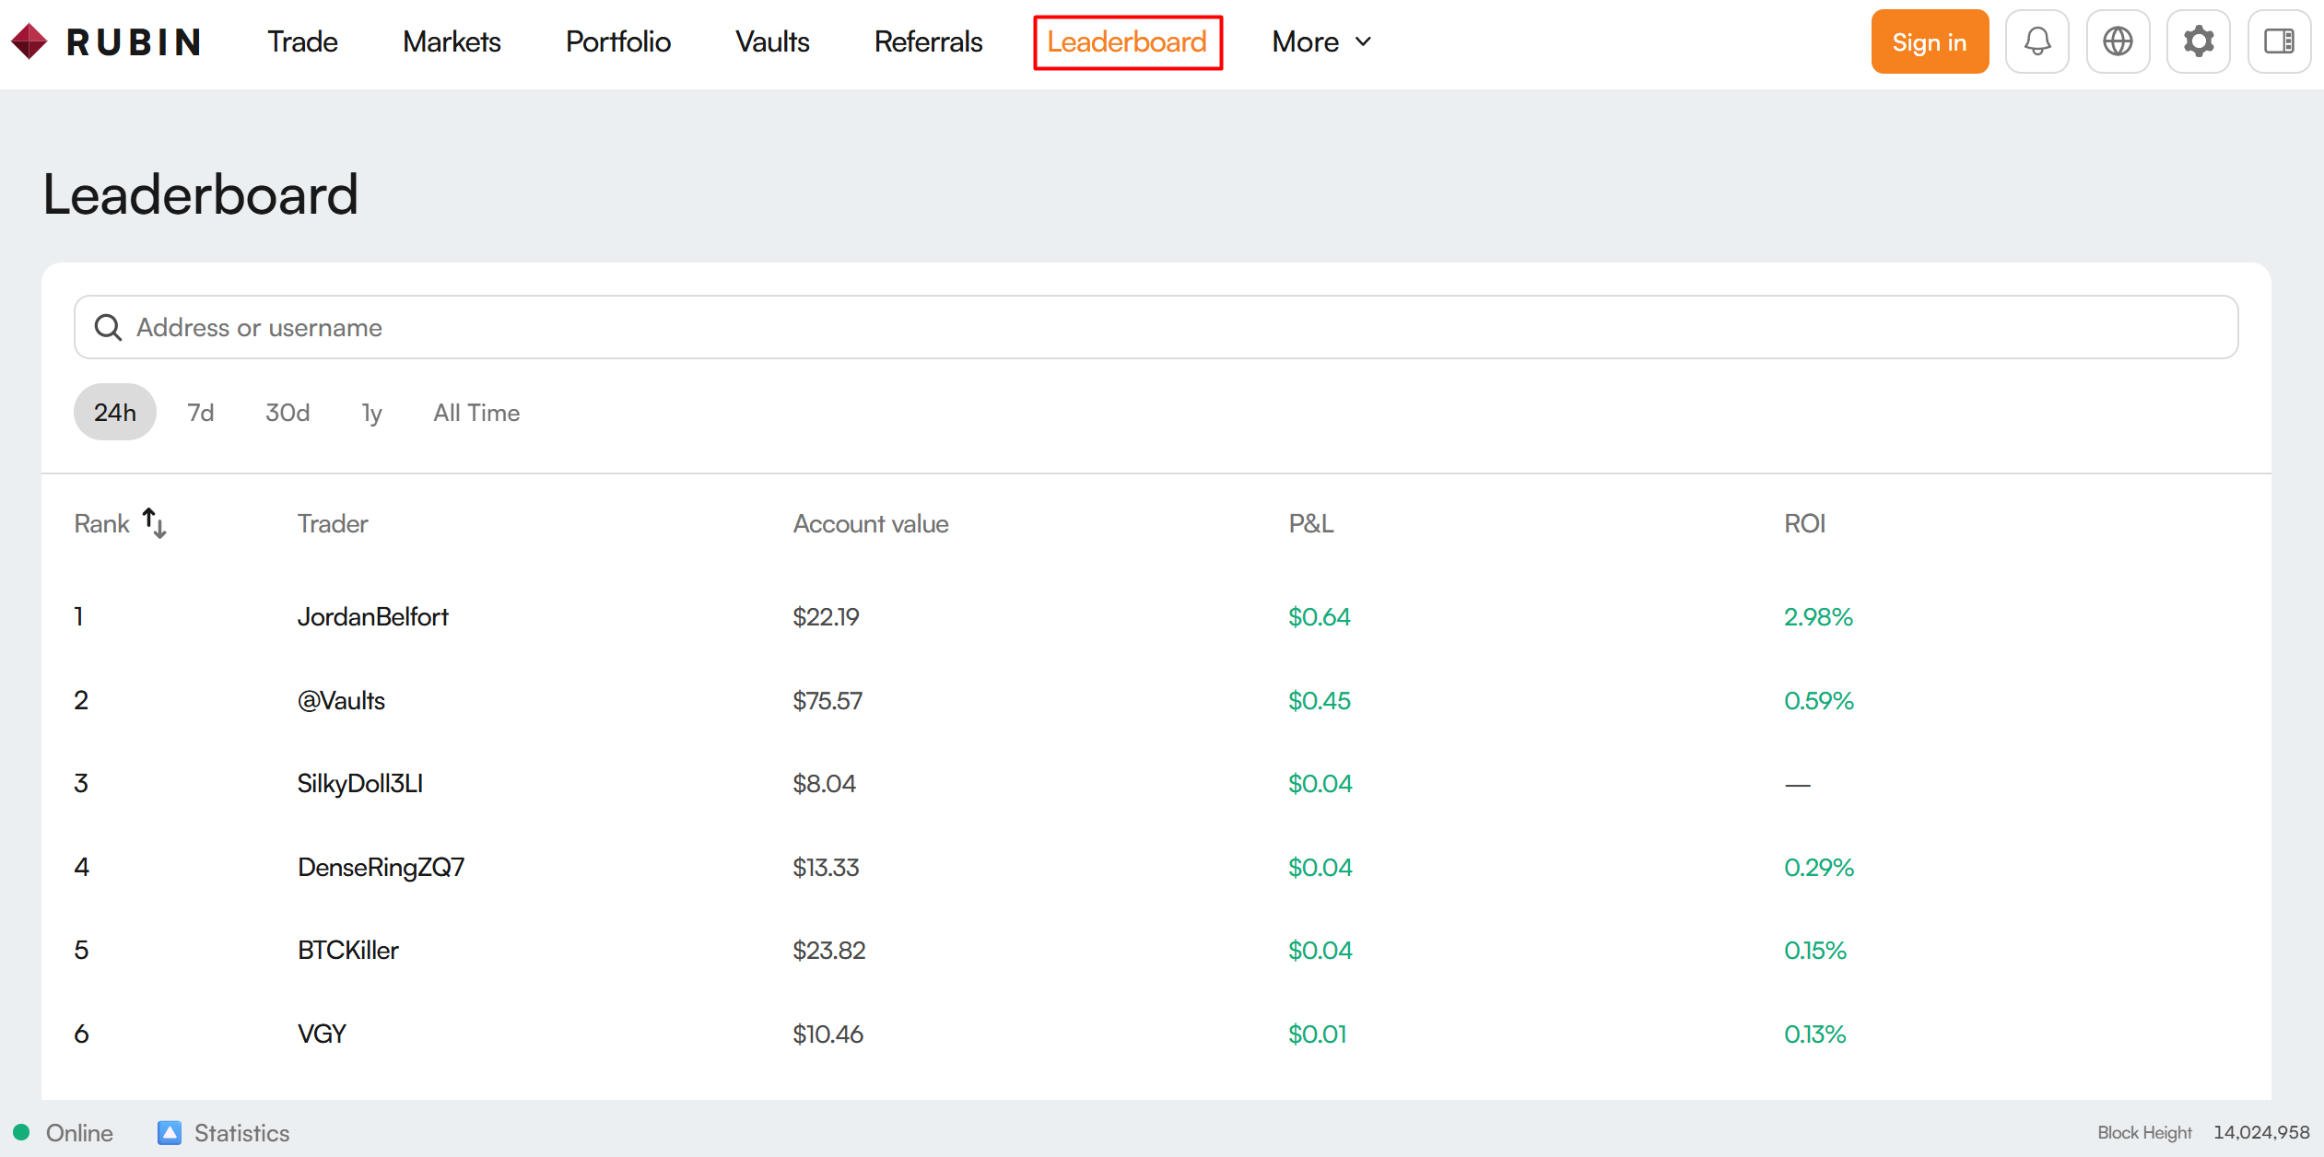The height and width of the screenshot is (1157, 2324).
Task: Click the Trader column header
Action: (333, 523)
